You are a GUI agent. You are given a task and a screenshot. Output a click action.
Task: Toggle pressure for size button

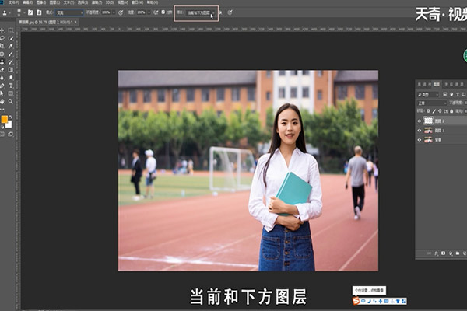click(x=230, y=12)
